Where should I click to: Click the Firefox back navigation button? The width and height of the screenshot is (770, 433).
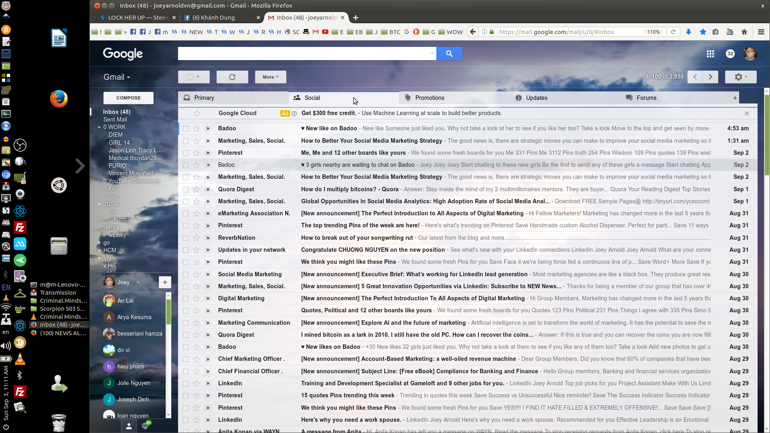(473, 32)
